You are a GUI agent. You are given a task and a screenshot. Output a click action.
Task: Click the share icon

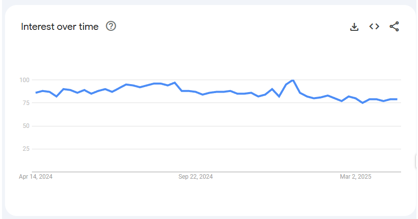(x=394, y=26)
